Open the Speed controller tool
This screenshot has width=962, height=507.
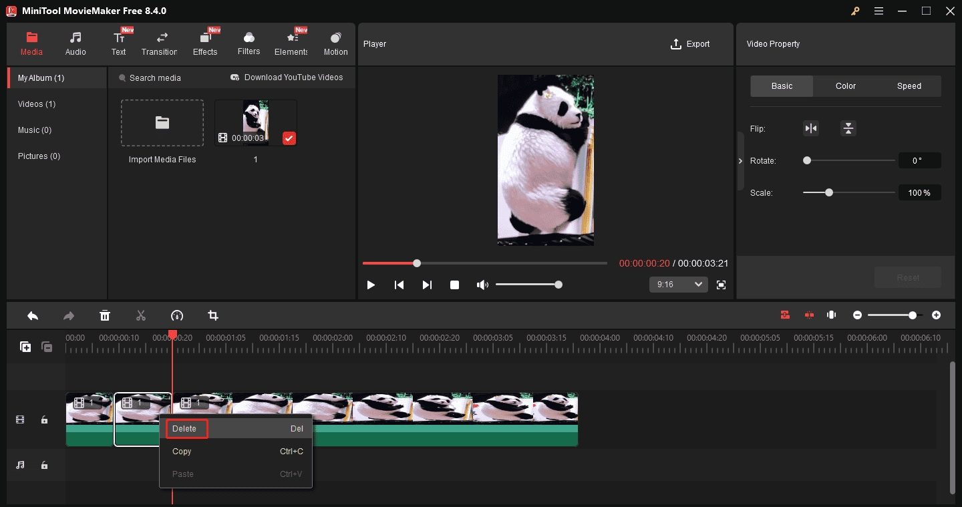177,315
